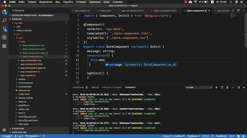Viewport: 247px width, 138px height.
Task: Collapse the my-app folder
Action: click(x=19, y=23)
